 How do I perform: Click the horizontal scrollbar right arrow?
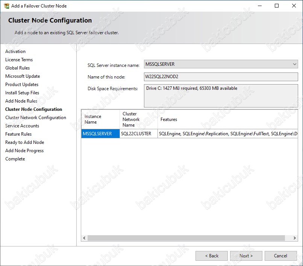[294, 238]
